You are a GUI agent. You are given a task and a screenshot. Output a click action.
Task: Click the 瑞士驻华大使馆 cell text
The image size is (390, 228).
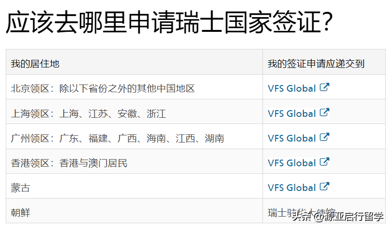pos(301,212)
